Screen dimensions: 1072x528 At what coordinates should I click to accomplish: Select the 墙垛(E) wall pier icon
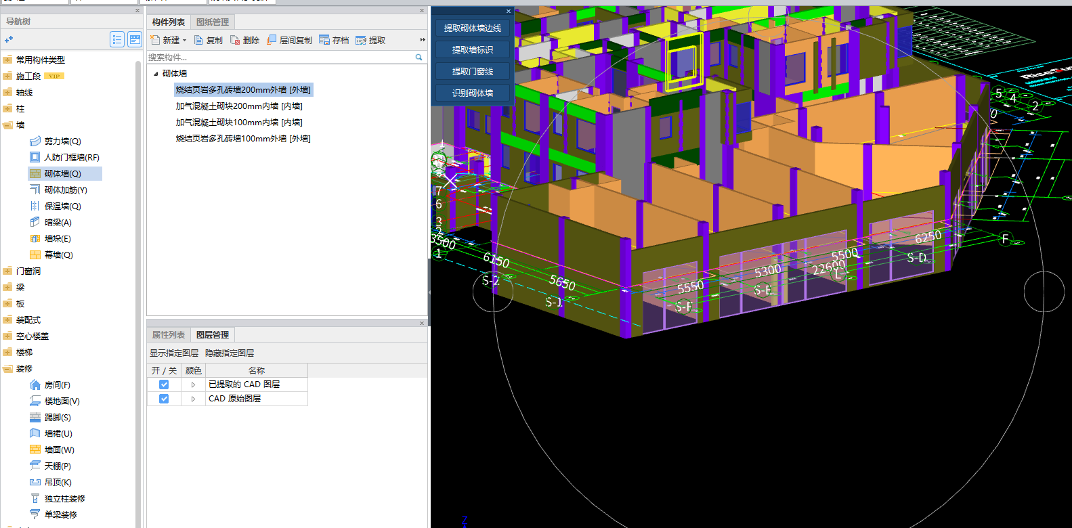[35, 238]
